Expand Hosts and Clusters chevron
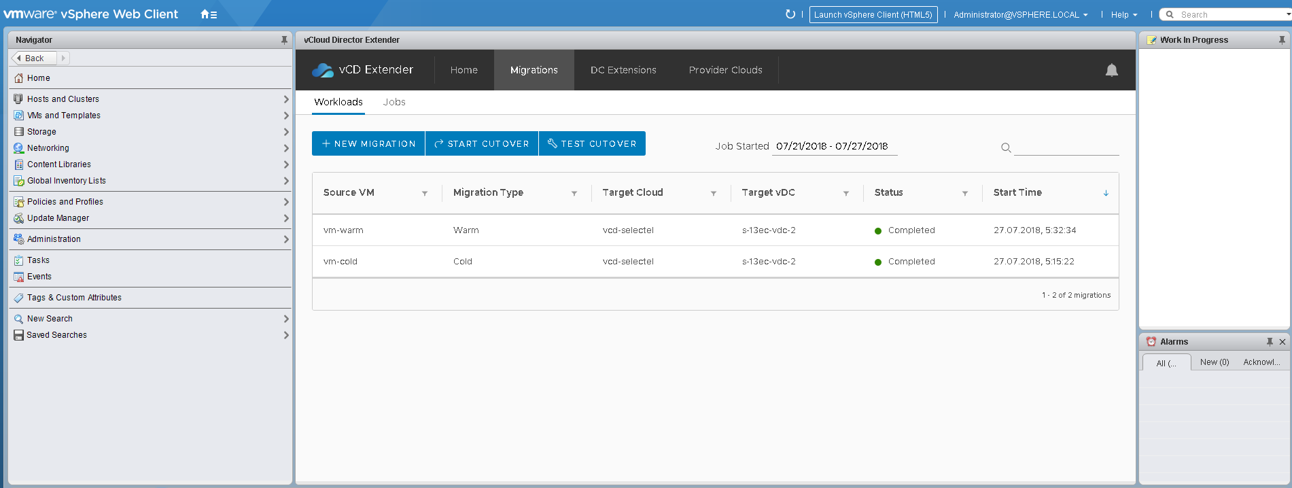 coord(286,99)
